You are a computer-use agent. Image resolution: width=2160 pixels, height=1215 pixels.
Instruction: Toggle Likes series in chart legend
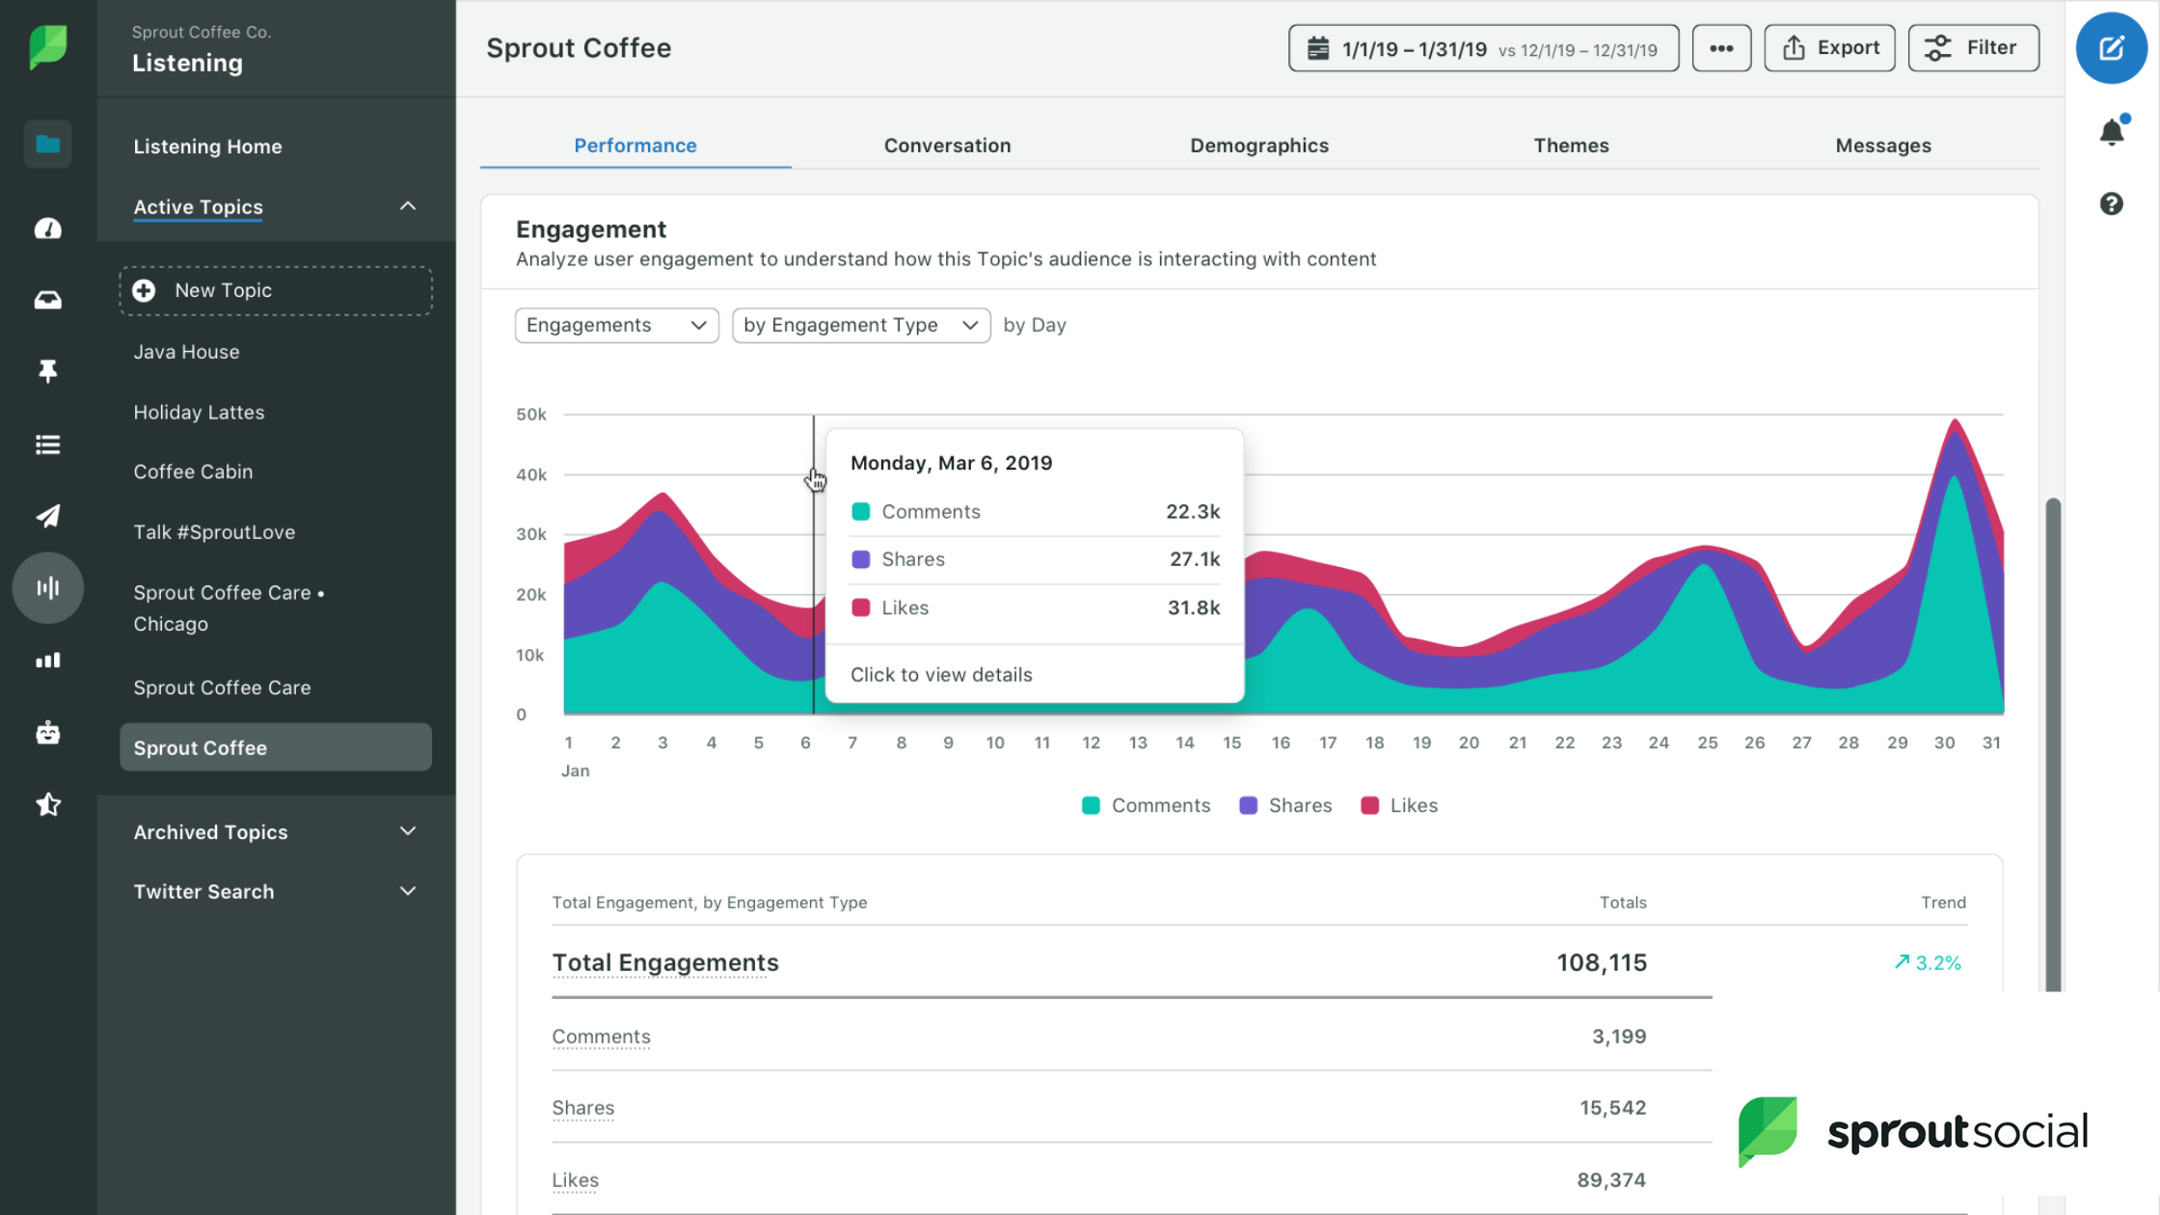(x=1398, y=805)
